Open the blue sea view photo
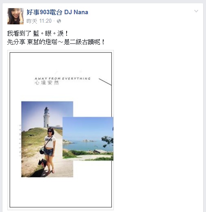 tap(88, 139)
